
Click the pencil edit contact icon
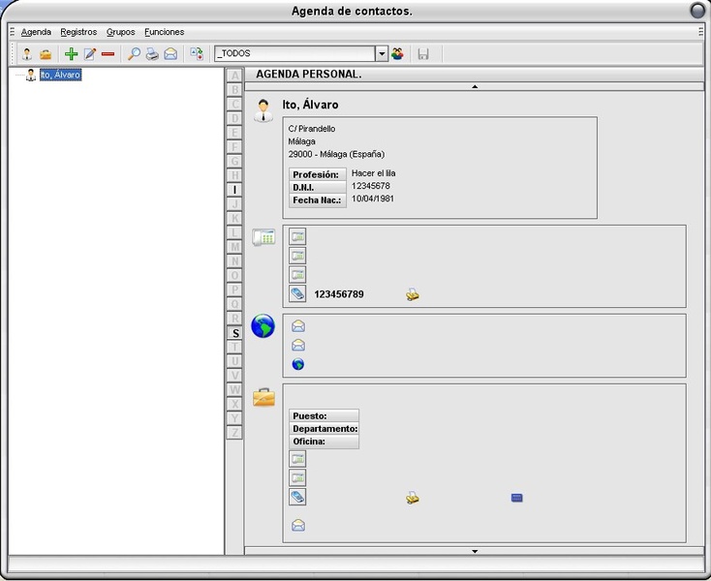pos(90,54)
